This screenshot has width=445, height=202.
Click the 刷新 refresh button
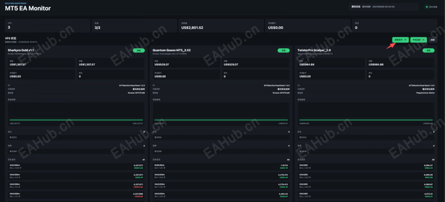[x=433, y=40]
